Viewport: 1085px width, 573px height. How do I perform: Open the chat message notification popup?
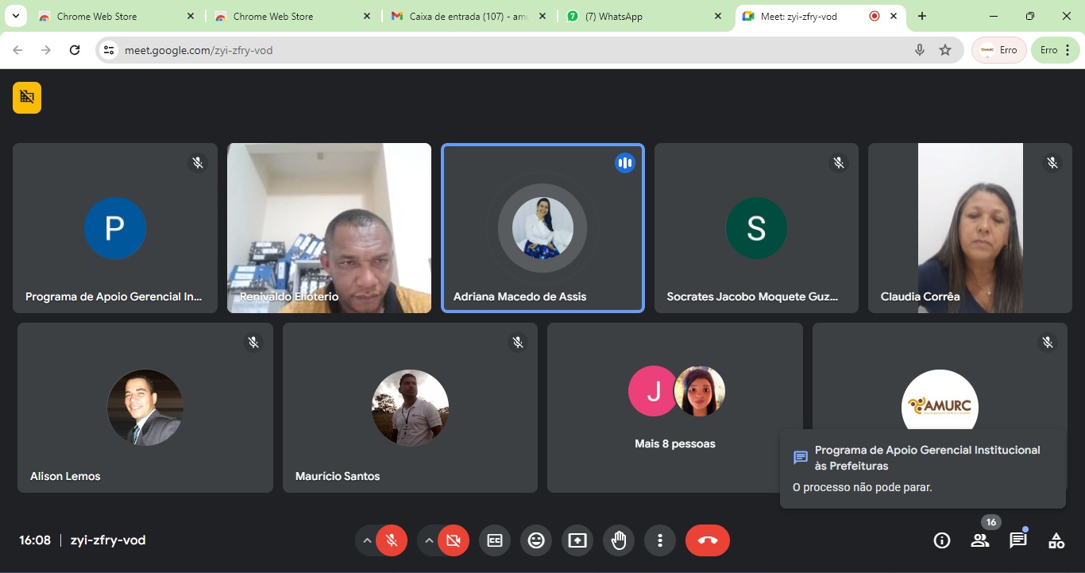pyautogui.click(x=922, y=468)
